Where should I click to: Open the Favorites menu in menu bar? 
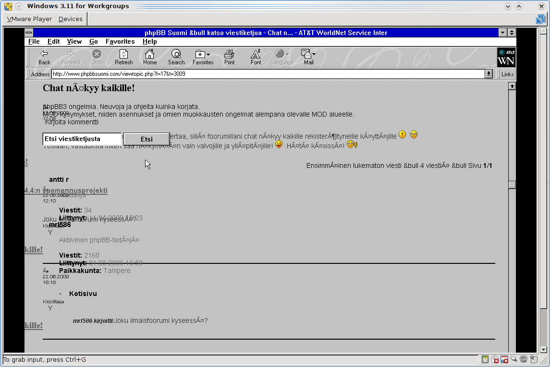click(120, 42)
